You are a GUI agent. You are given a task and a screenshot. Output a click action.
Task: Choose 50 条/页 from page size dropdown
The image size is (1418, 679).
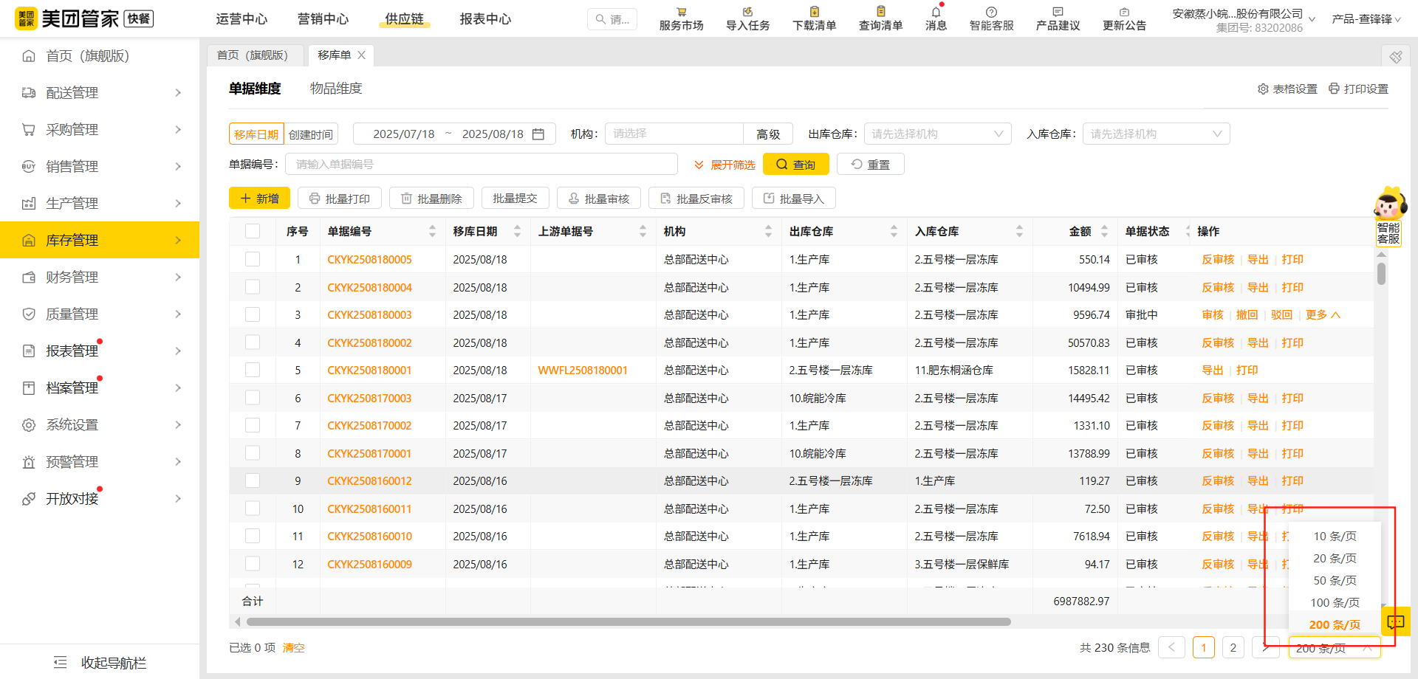click(x=1334, y=580)
